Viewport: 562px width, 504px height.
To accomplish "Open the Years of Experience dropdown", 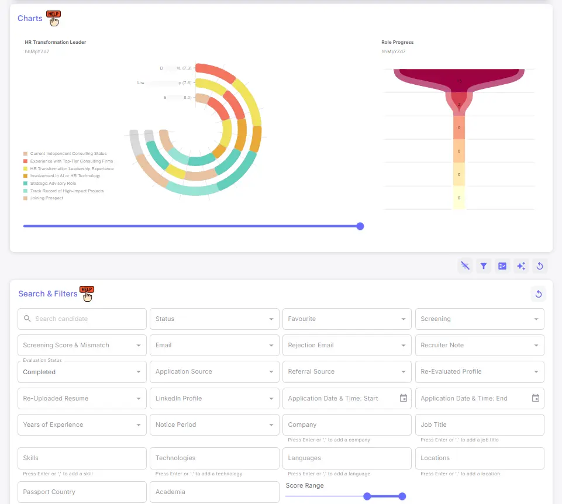I will point(82,425).
